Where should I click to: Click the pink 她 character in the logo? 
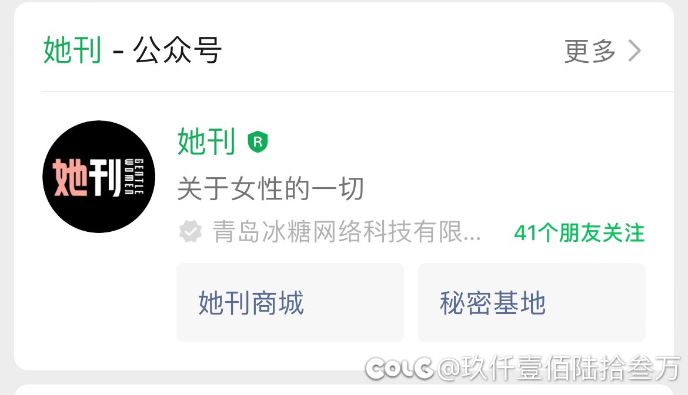(x=70, y=177)
